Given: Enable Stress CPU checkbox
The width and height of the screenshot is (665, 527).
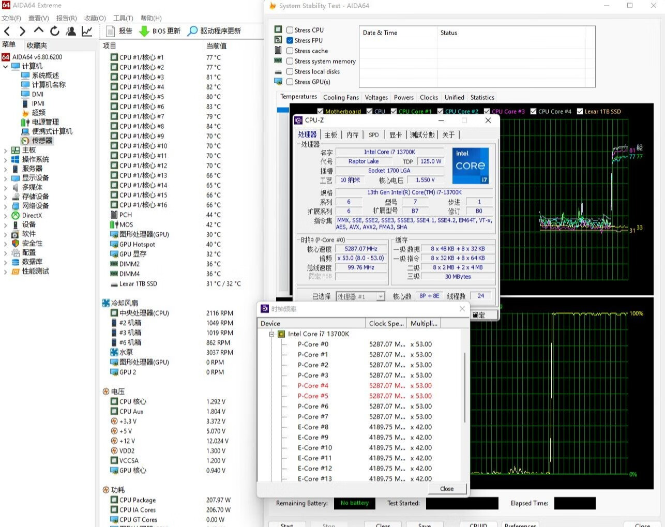Looking at the screenshot, I should click(x=290, y=30).
